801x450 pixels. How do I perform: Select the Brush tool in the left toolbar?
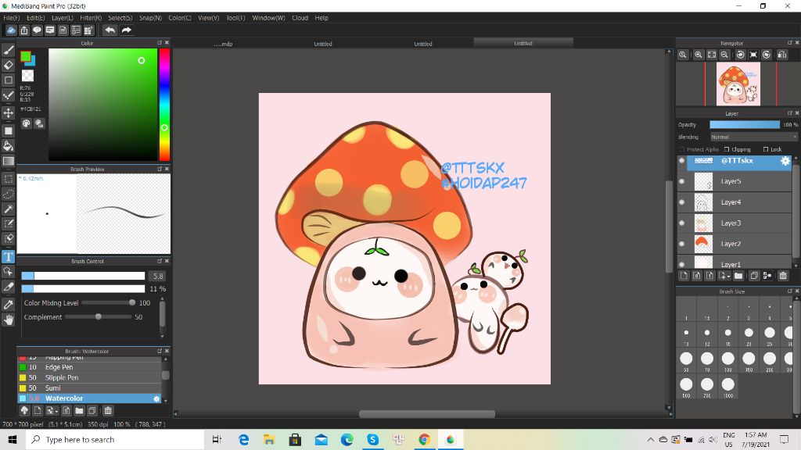pyautogui.click(x=8, y=50)
